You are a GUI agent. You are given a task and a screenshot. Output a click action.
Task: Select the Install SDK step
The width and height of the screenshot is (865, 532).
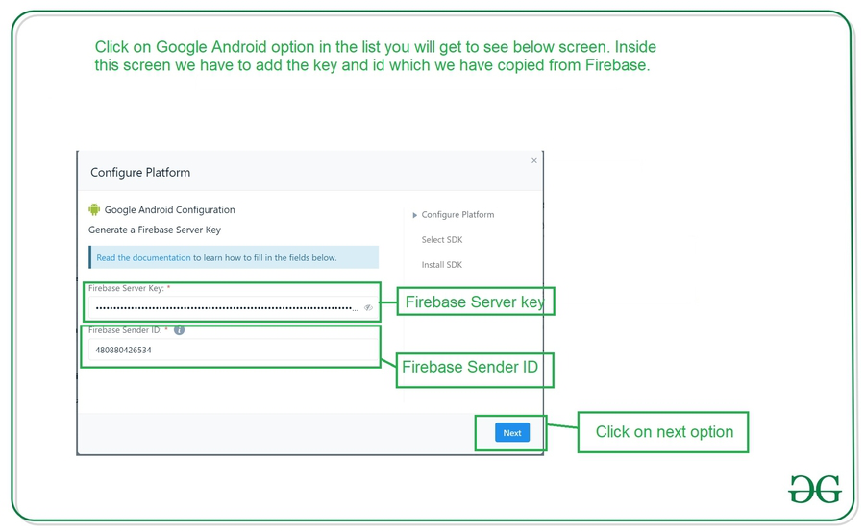(442, 265)
